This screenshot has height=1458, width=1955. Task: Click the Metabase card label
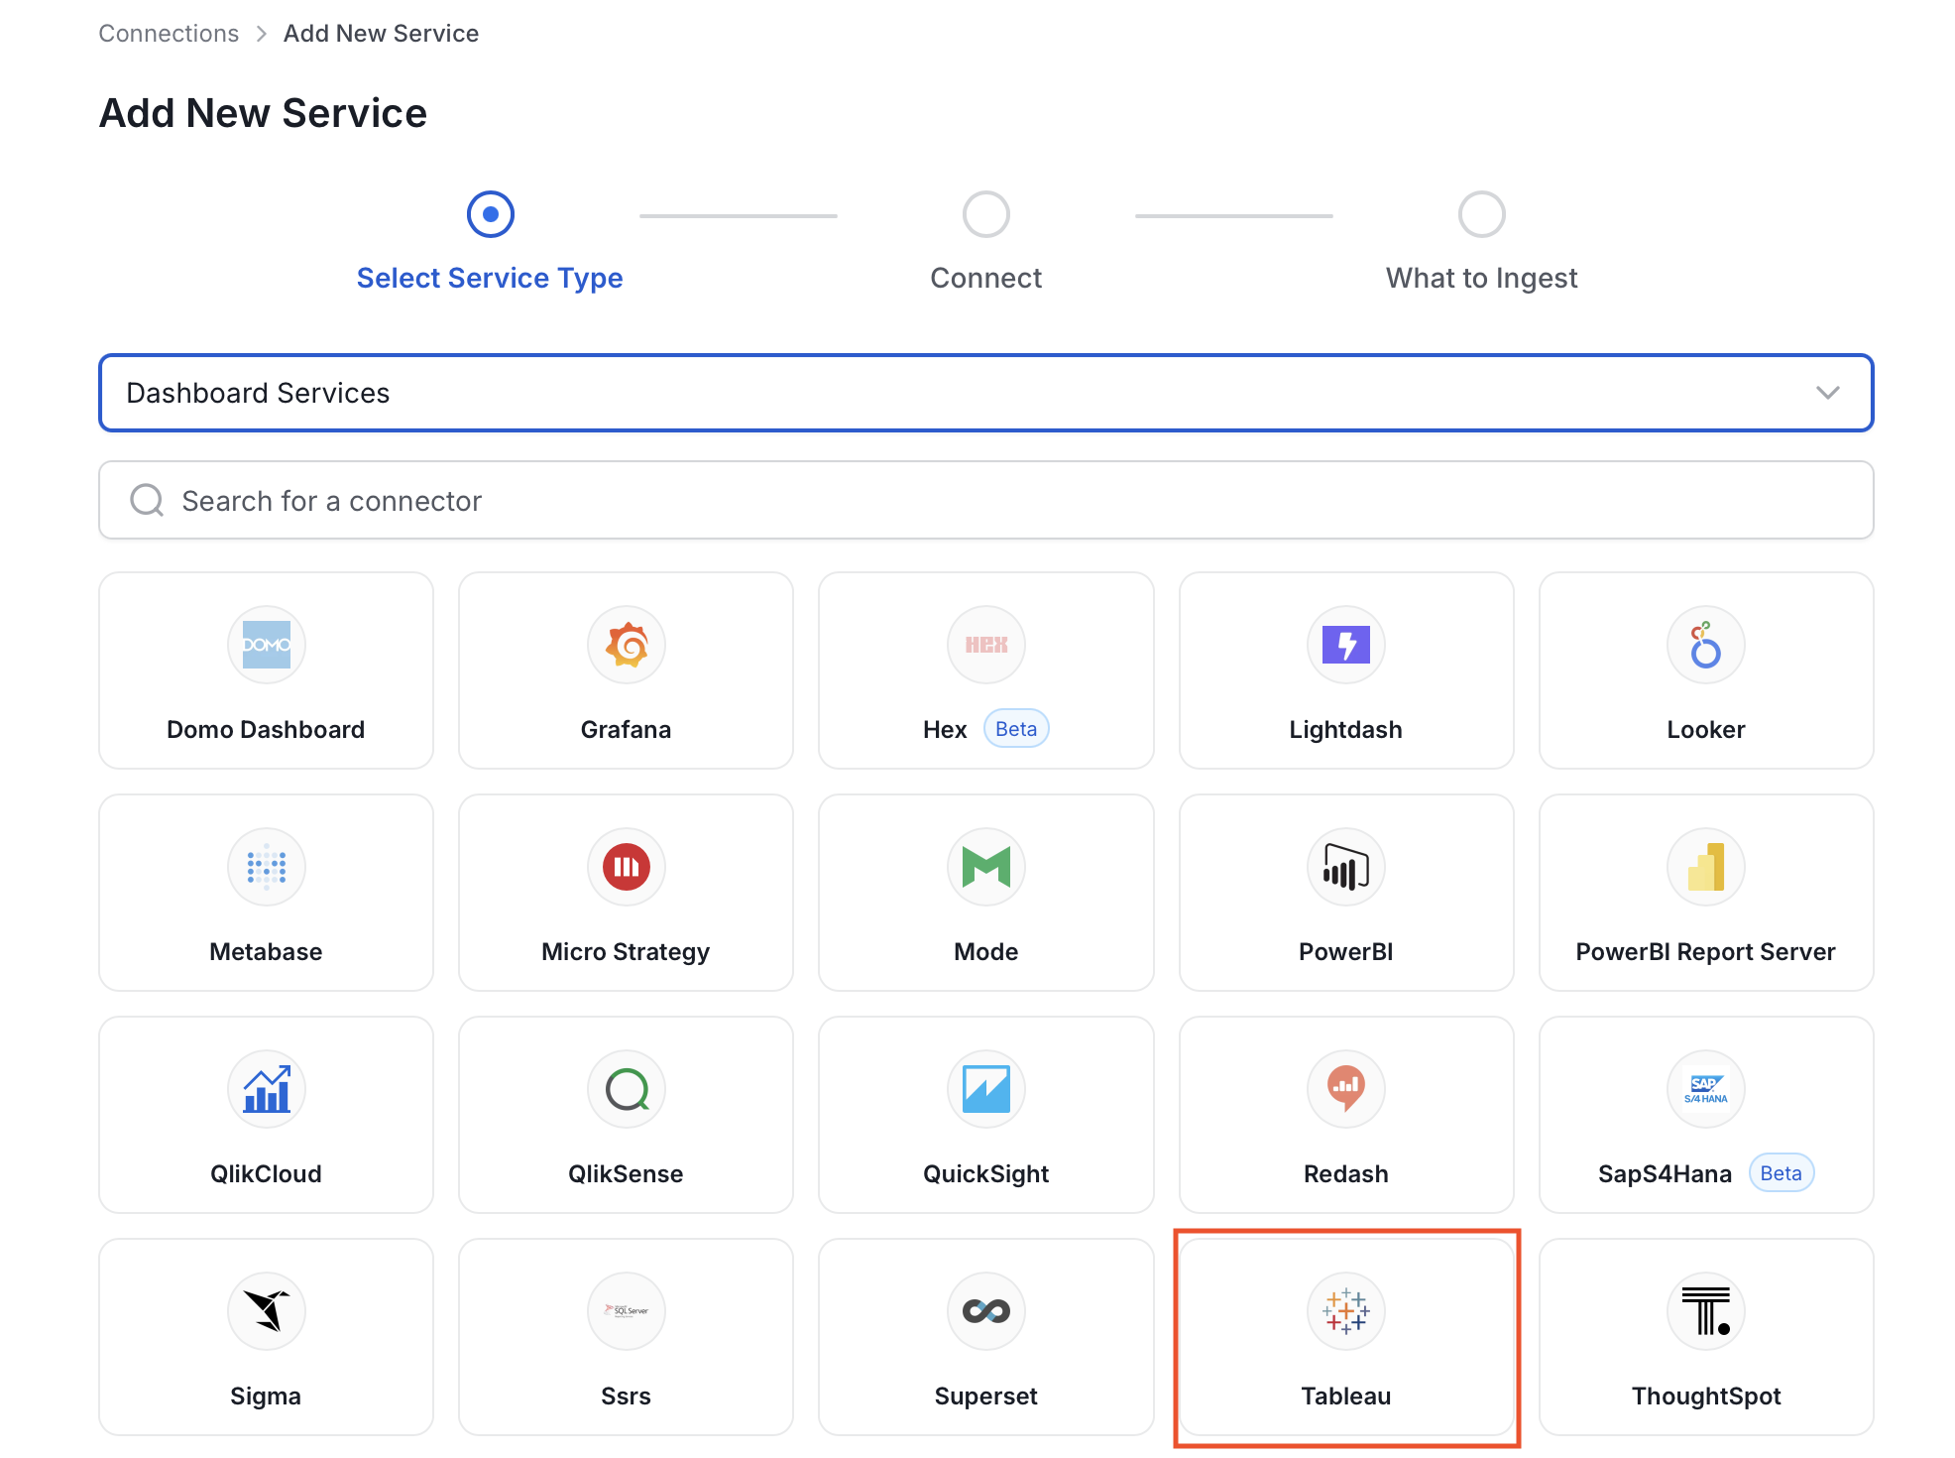click(266, 951)
